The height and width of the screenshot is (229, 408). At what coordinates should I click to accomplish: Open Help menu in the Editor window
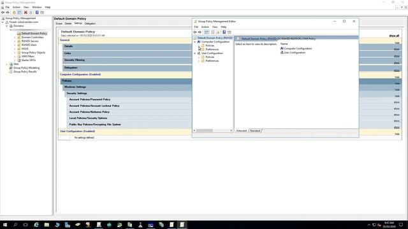click(x=224, y=27)
